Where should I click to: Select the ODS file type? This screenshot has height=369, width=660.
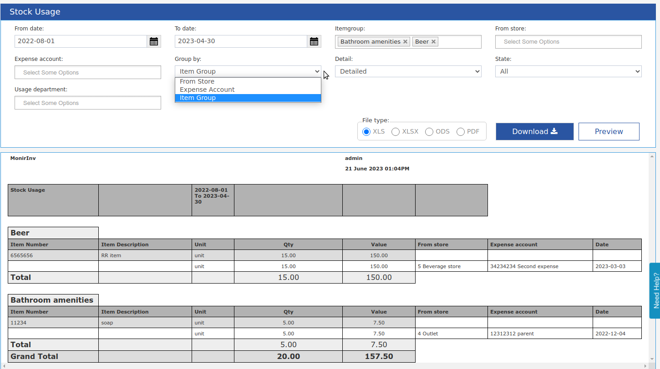[x=429, y=132]
